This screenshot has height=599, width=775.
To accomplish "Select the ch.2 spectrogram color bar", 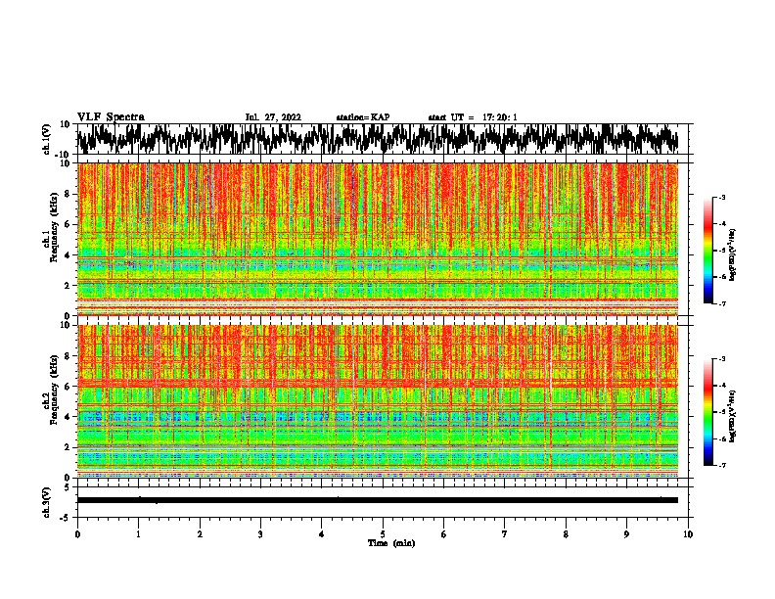I will [x=707, y=412].
